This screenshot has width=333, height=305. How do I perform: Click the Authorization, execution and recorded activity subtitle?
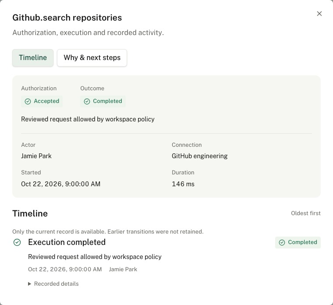[88, 33]
